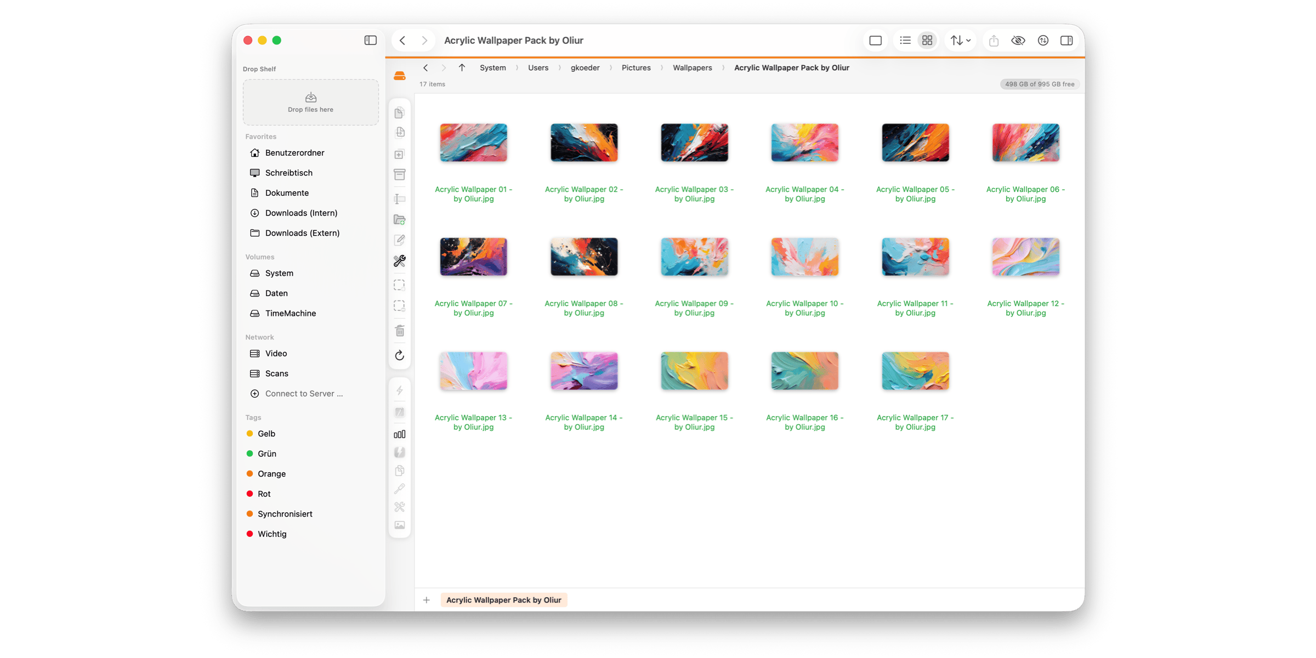Click the Trash icon in the tool strip
The height and width of the screenshot is (658, 1316).
tap(400, 331)
